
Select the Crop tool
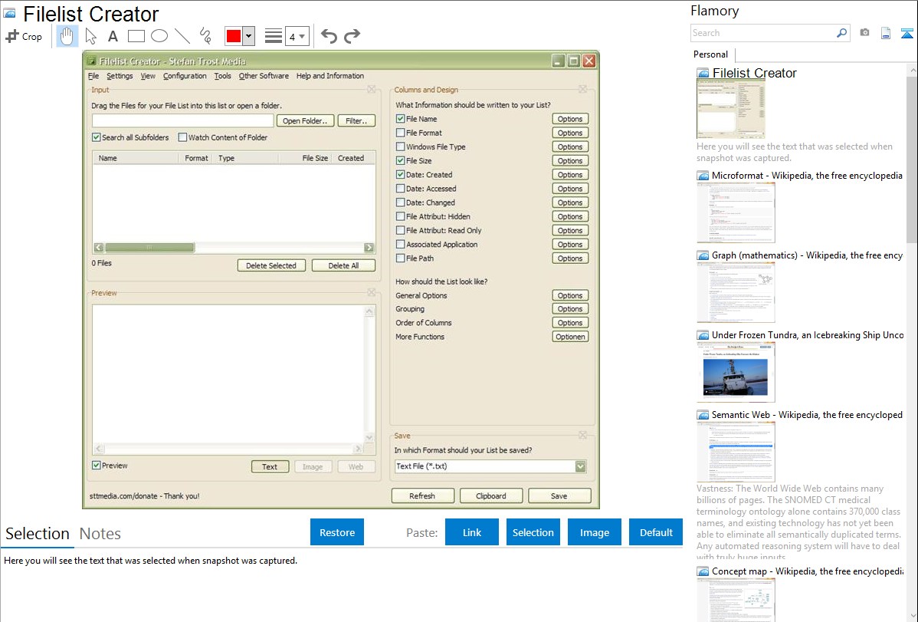(24, 36)
